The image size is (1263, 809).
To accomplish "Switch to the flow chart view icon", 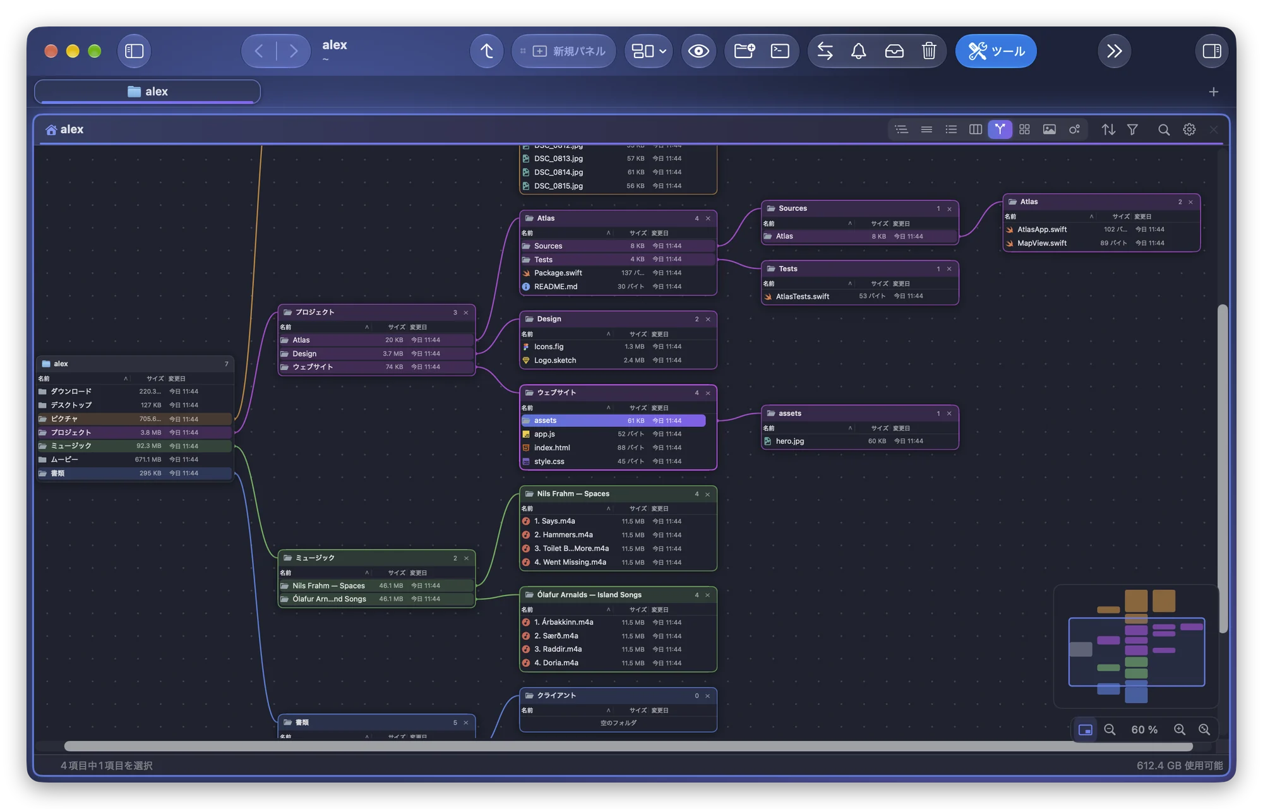I will tap(1000, 129).
